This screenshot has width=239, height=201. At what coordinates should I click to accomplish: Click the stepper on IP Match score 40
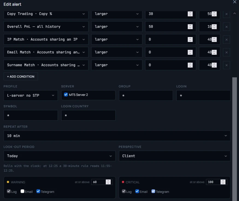214,39
